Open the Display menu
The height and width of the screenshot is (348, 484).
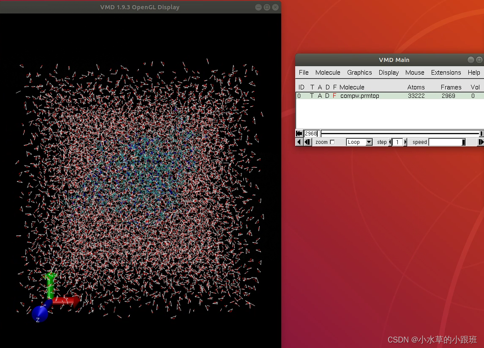(x=389, y=73)
